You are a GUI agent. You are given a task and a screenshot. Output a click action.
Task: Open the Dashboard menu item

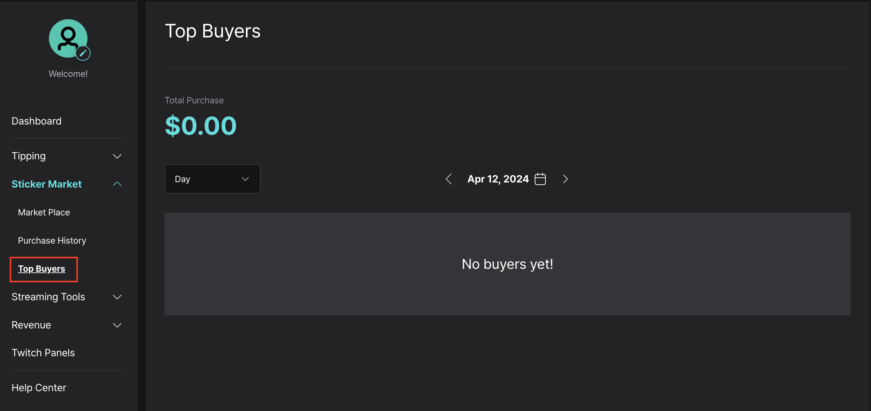pyautogui.click(x=37, y=121)
